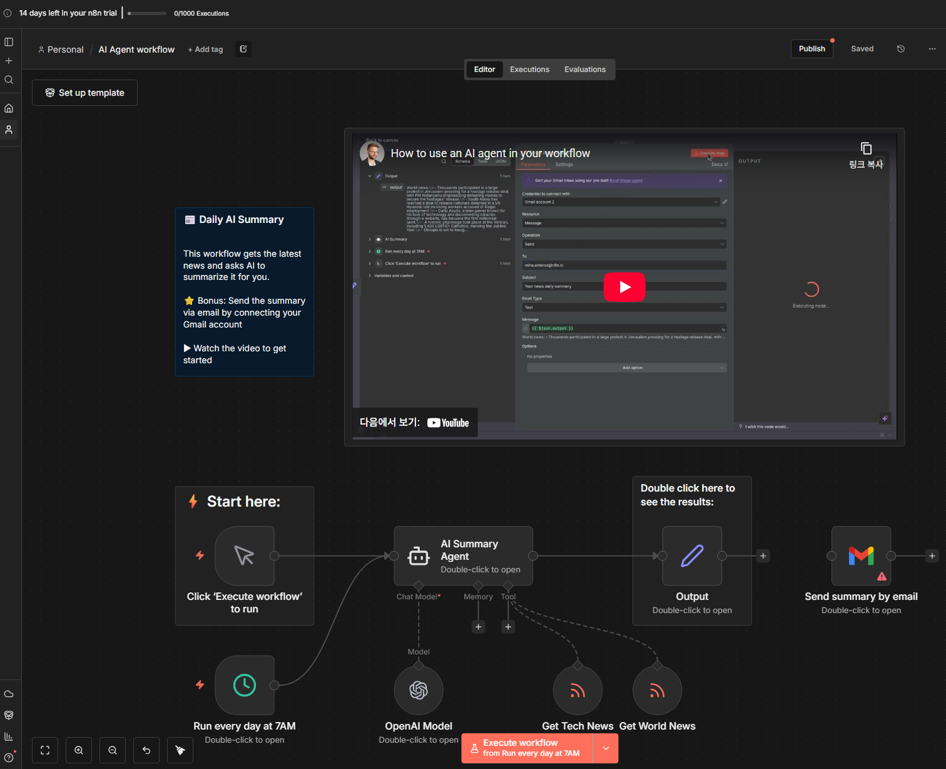The height and width of the screenshot is (769, 946).
Task: Select the schedule clock node
Action: pos(245,685)
